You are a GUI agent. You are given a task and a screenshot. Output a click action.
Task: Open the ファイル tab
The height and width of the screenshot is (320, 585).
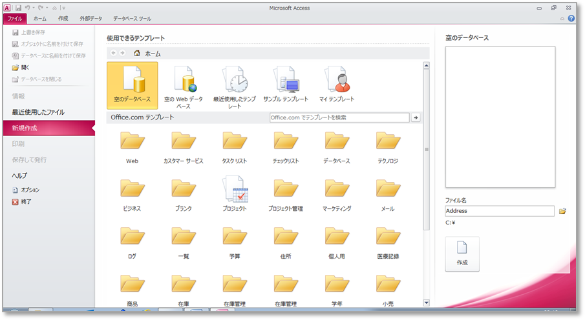15,18
